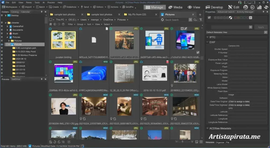Expand the IPTC metadata section
Screen dimensions: 270x148
(208, 37)
